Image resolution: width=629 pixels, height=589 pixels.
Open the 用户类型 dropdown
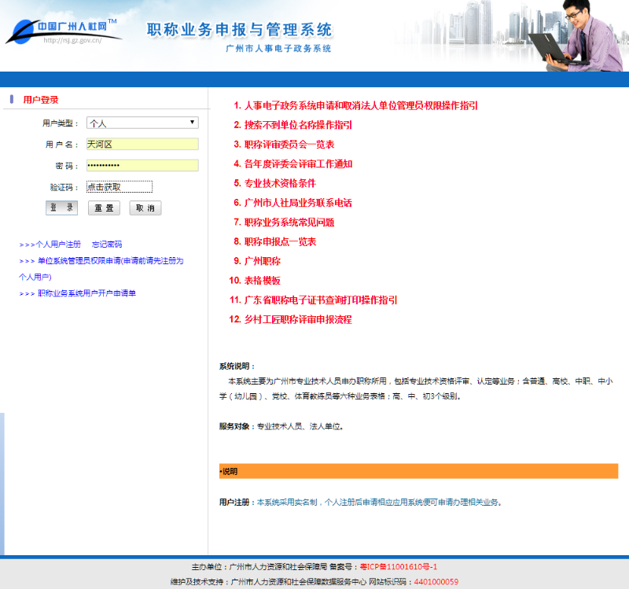(142, 123)
